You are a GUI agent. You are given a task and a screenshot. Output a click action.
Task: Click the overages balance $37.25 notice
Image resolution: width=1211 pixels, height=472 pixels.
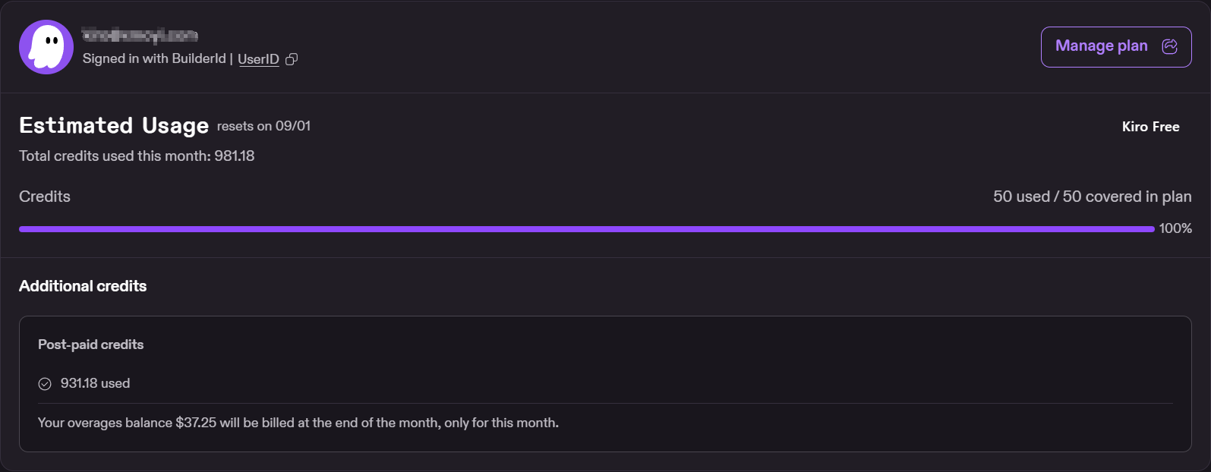(x=298, y=423)
